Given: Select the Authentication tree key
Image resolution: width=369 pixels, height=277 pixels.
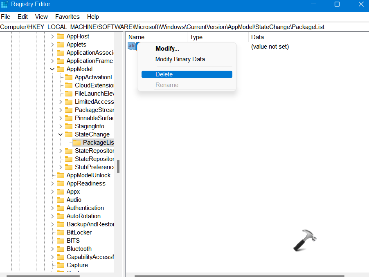Looking at the screenshot, I should (85, 208).
